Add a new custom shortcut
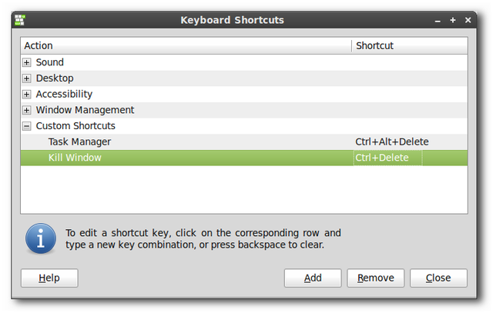This screenshot has height=313, width=493. coord(313,278)
